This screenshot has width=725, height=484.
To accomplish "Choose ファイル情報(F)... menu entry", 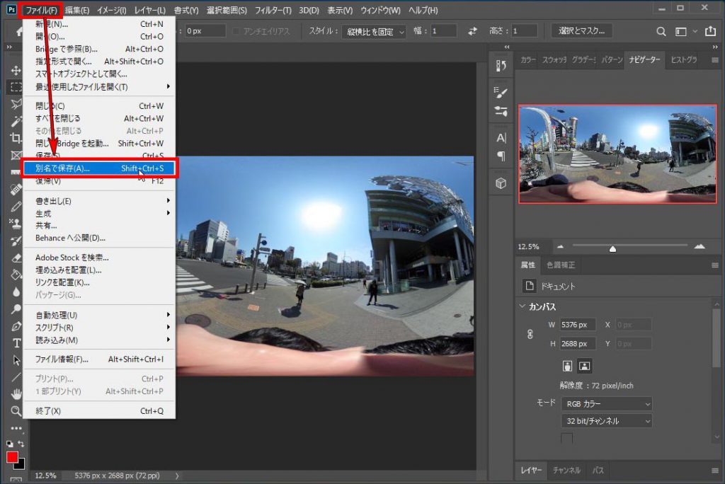I will pos(99,359).
